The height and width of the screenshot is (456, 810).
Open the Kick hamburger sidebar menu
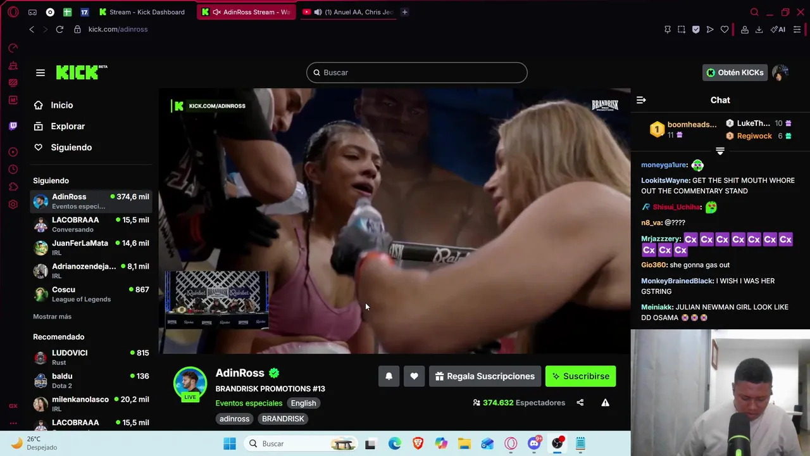click(40, 73)
